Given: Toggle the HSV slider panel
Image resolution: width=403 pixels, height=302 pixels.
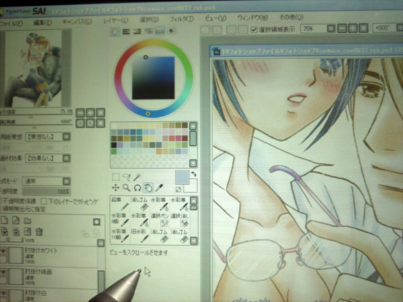Looking at the screenshot, I should point(137,32).
